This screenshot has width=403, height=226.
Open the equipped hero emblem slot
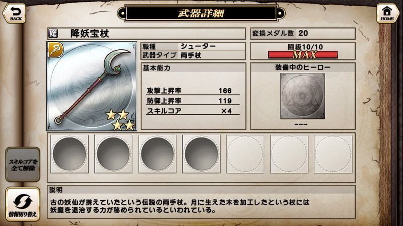click(x=303, y=96)
